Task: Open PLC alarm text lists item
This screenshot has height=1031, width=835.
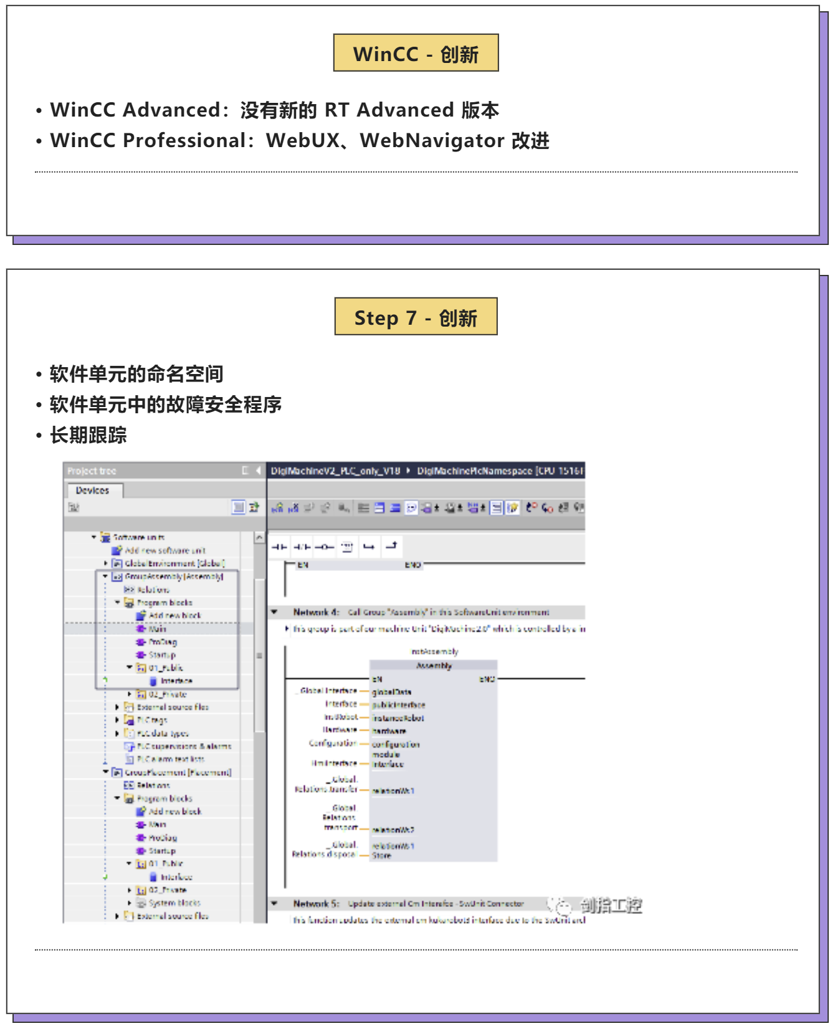Action: [x=165, y=759]
